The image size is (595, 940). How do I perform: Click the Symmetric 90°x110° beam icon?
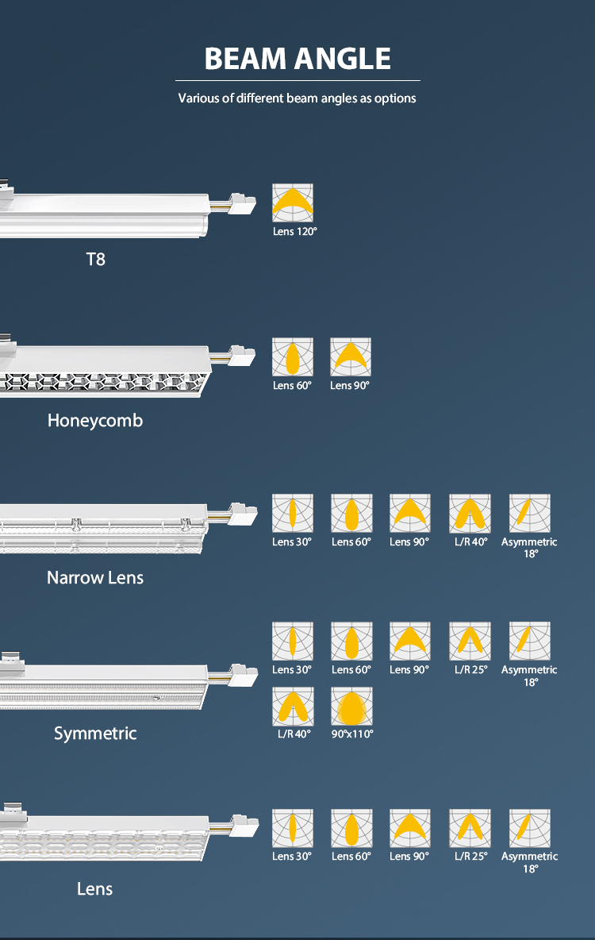(351, 707)
